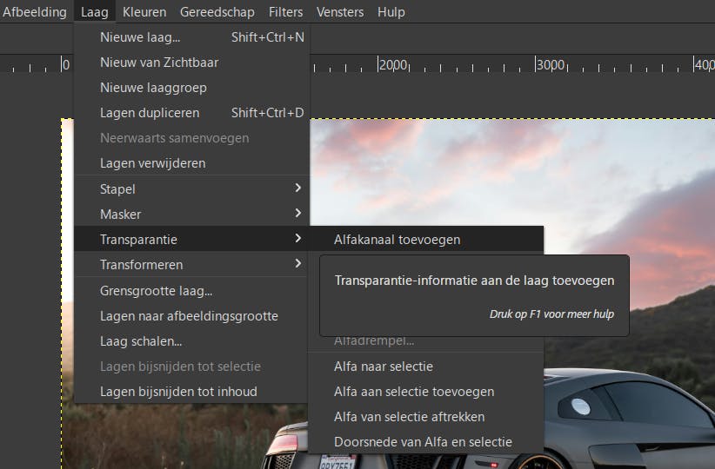Expand the Transparantie submenu

coord(191,239)
